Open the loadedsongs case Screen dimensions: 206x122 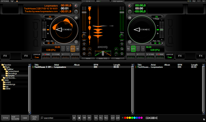[x=9, y=84]
